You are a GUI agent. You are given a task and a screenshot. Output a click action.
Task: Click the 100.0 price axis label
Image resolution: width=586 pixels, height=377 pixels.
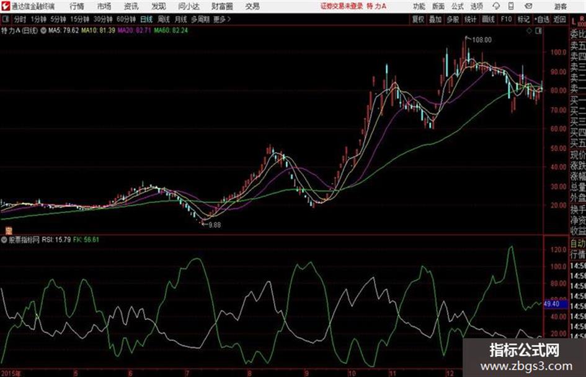(x=558, y=52)
